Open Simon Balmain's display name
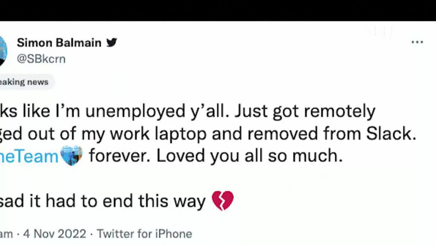Screen dimensions: 436x245 pos(59,43)
